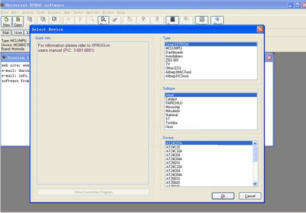Click the Update toolbar icon
This screenshot has width=306, height=213.
[202, 21]
